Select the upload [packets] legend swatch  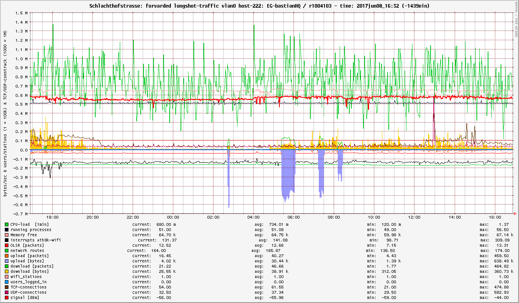pos(6,256)
